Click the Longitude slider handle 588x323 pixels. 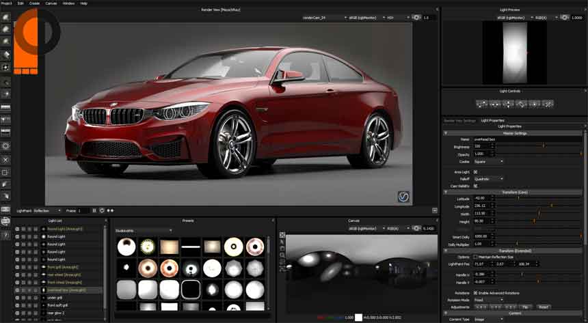[552, 206]
